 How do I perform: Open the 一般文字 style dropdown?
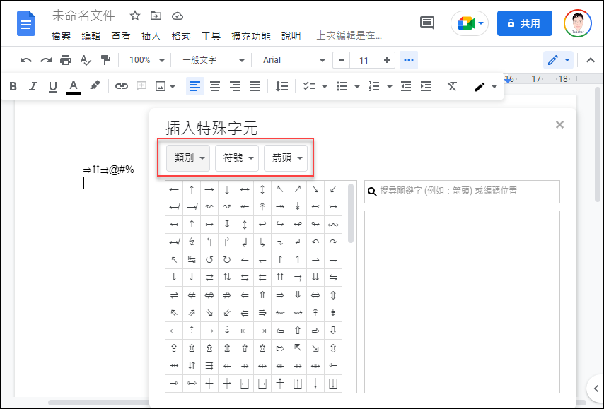point(213,60)
